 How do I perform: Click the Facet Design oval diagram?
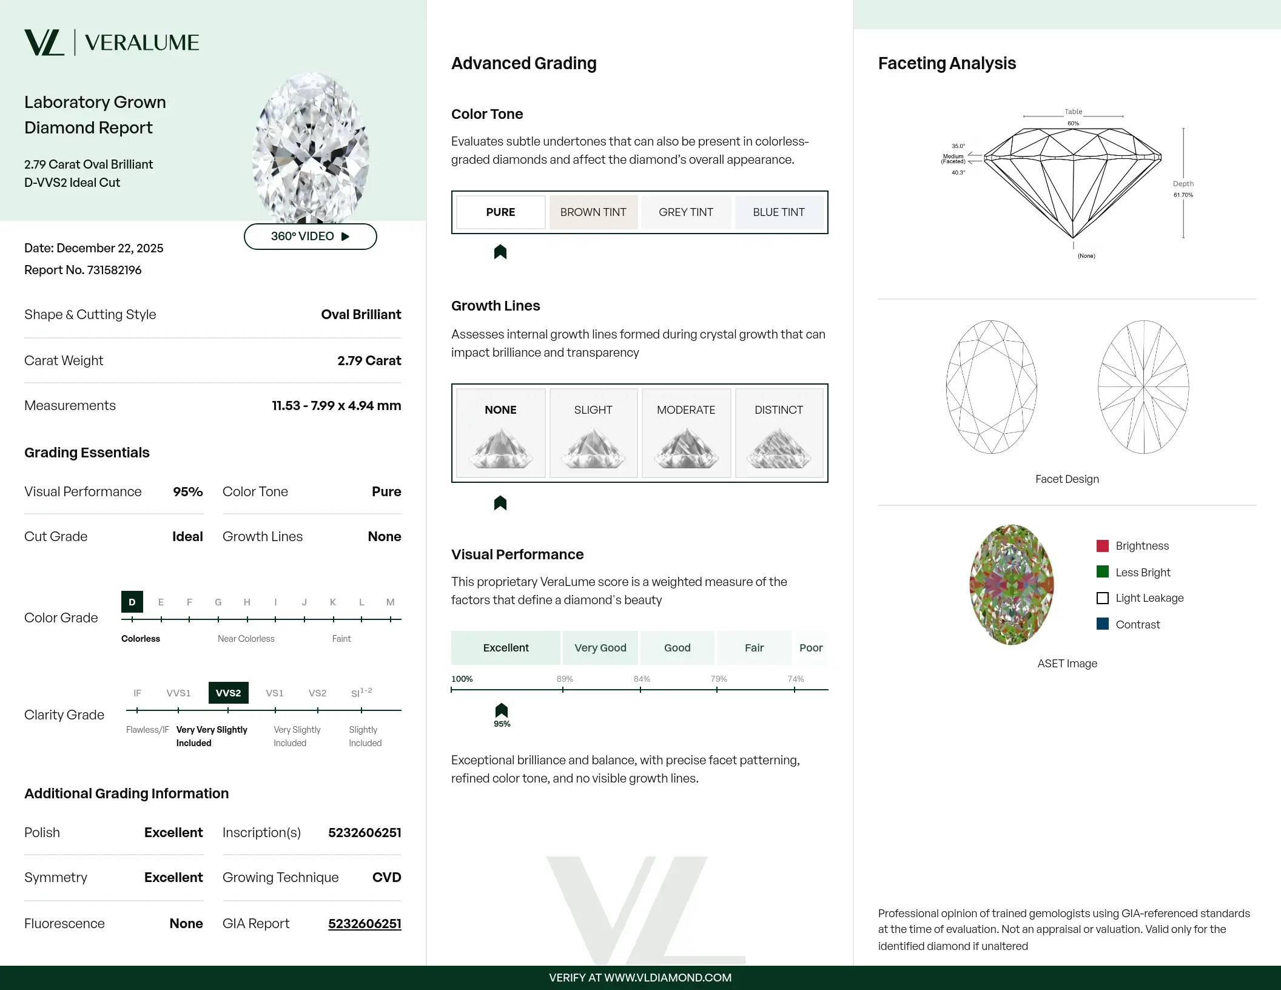(993, 386)
